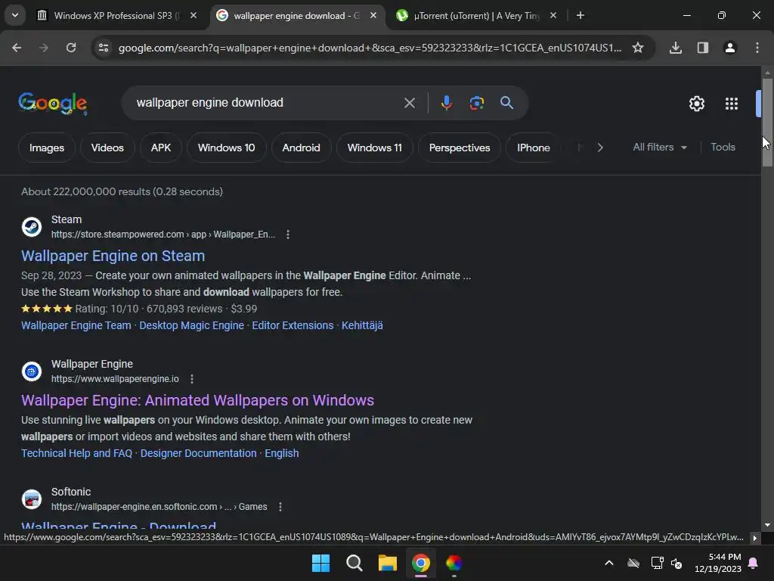Open a new browser tab
This screenshot has height=581, width=774.
[580, 16]
